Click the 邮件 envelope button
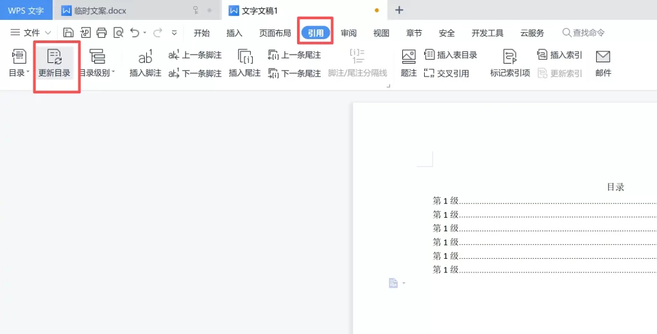 tap(603, 63)
